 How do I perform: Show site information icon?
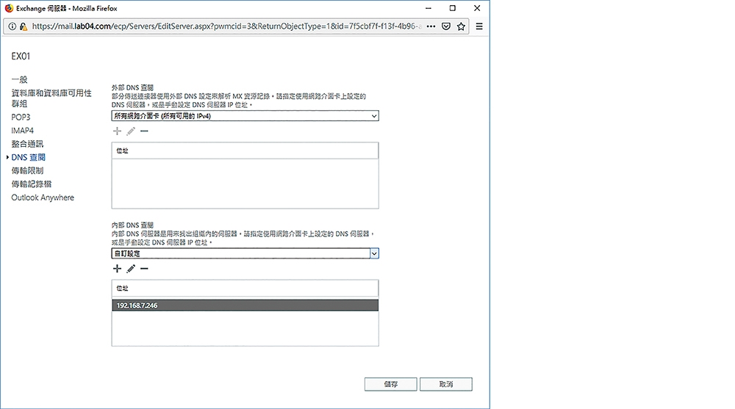12,26
